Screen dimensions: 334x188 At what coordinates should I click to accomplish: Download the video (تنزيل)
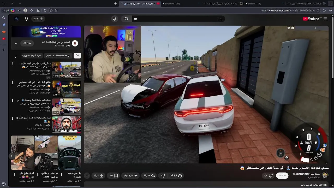click(x=99, y=176)
